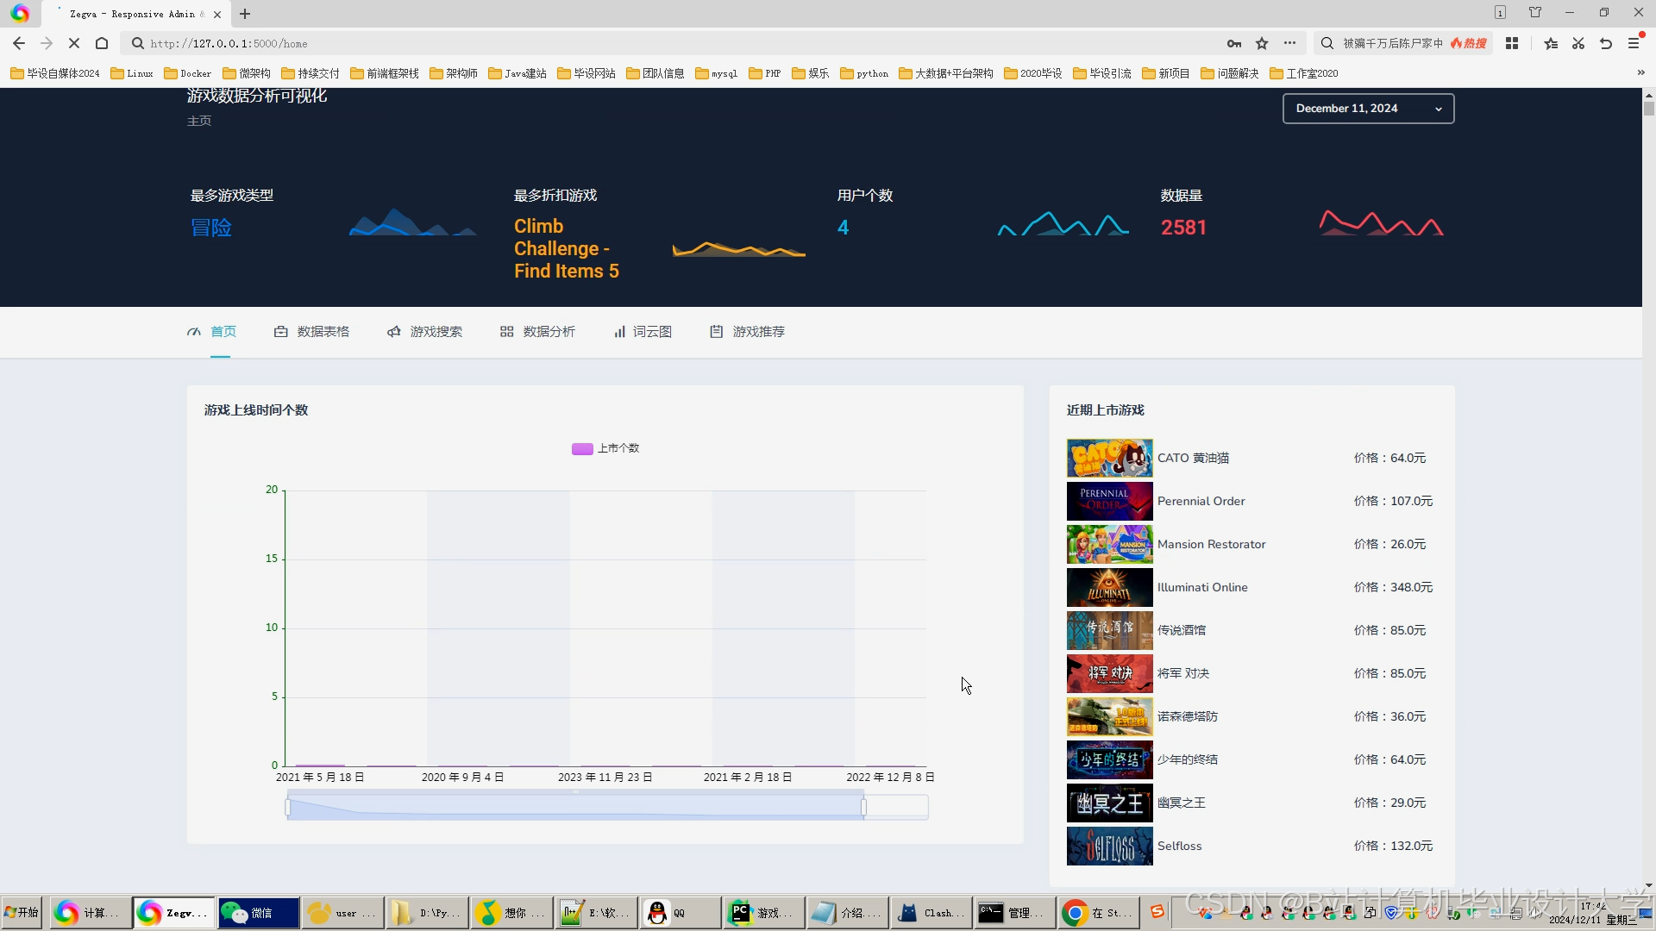
Task: Switch to the 首页 tab
Action: (224, 331)
